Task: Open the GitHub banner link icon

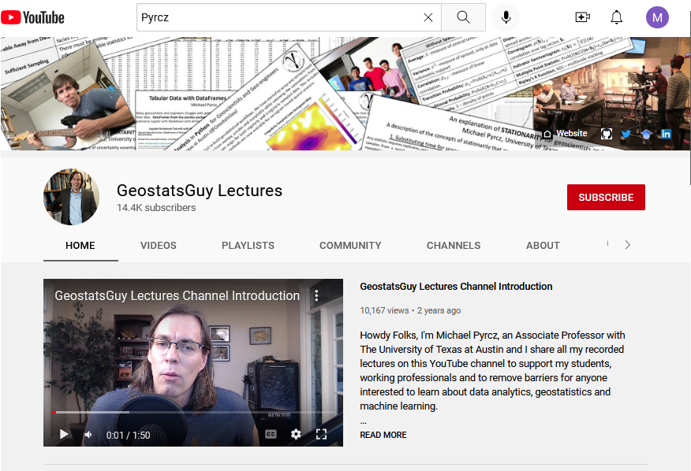Action: (607, 134)
